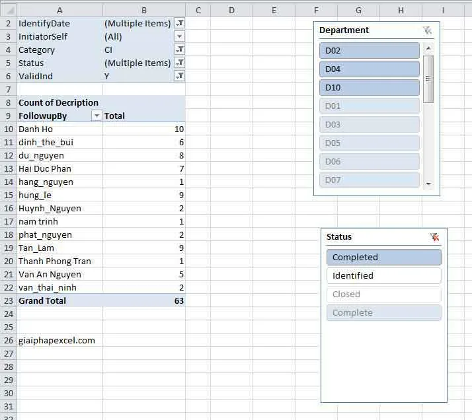Screen dimensions: 472x420
Task: Click the InitiatorSelf label cell
Action: point(59,36)
